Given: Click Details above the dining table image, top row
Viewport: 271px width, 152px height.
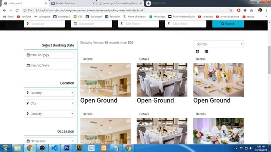Looking at the screenshot, I should tap(144, 59).
